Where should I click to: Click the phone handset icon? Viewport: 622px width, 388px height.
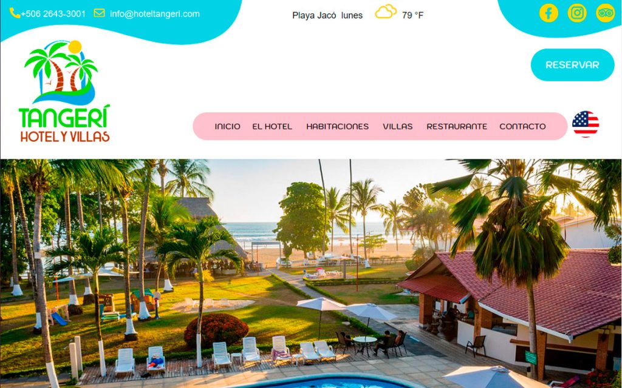pyautogui.click(x=15, y=13)
